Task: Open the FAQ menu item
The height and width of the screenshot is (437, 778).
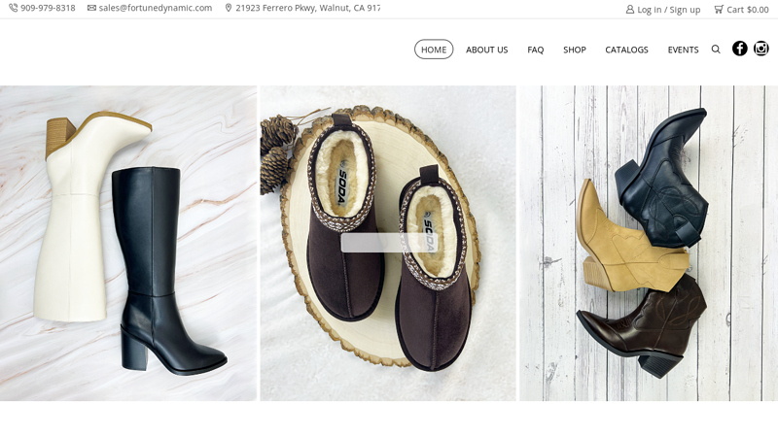Action: click(x=535, y=50)
